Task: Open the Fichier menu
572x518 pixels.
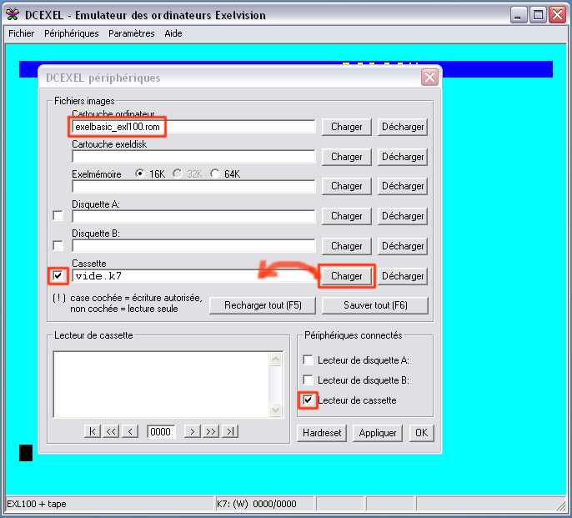Action: [x=21, y=33]
